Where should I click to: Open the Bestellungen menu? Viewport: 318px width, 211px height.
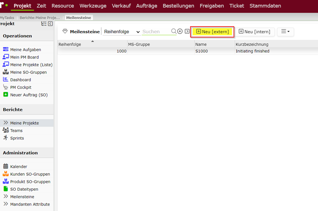point(178,6)
